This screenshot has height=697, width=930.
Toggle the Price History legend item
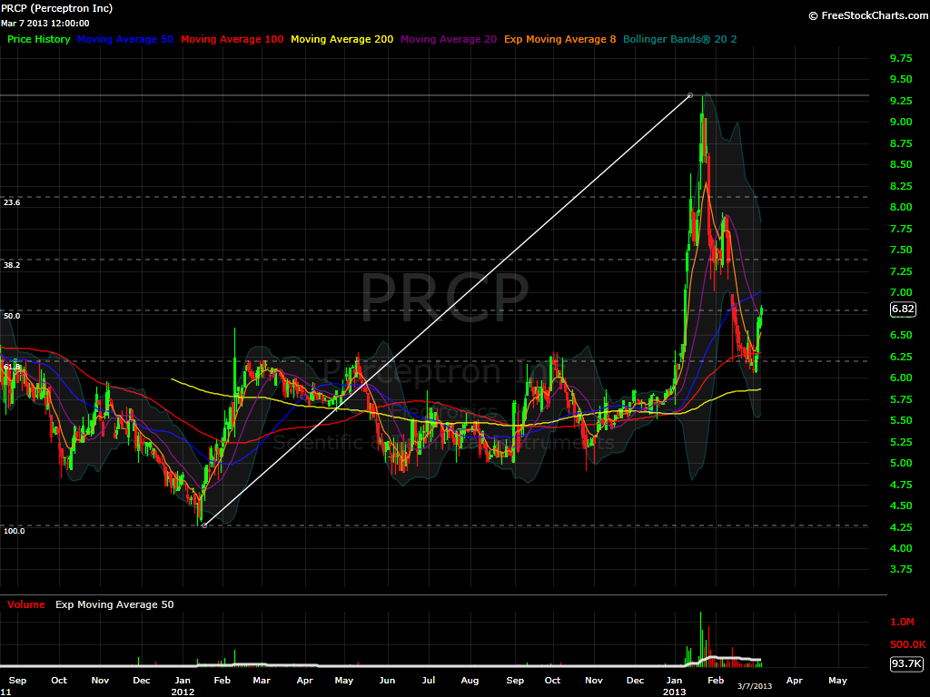[x=38, y=39]
